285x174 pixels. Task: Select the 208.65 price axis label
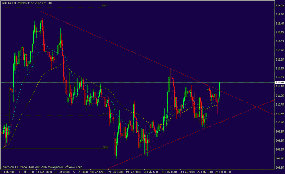click(x=280, y=168)
